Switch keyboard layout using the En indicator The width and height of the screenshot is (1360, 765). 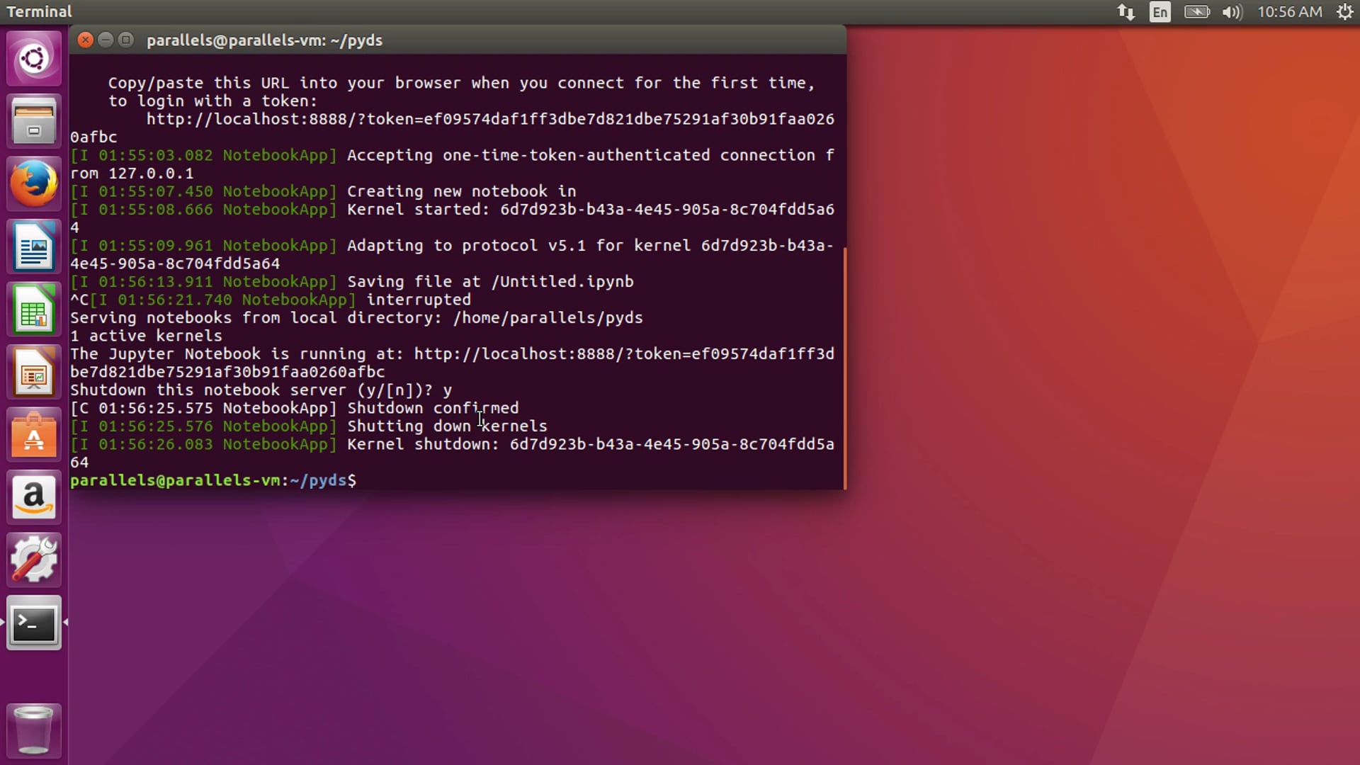click(x=1159, y=11)
